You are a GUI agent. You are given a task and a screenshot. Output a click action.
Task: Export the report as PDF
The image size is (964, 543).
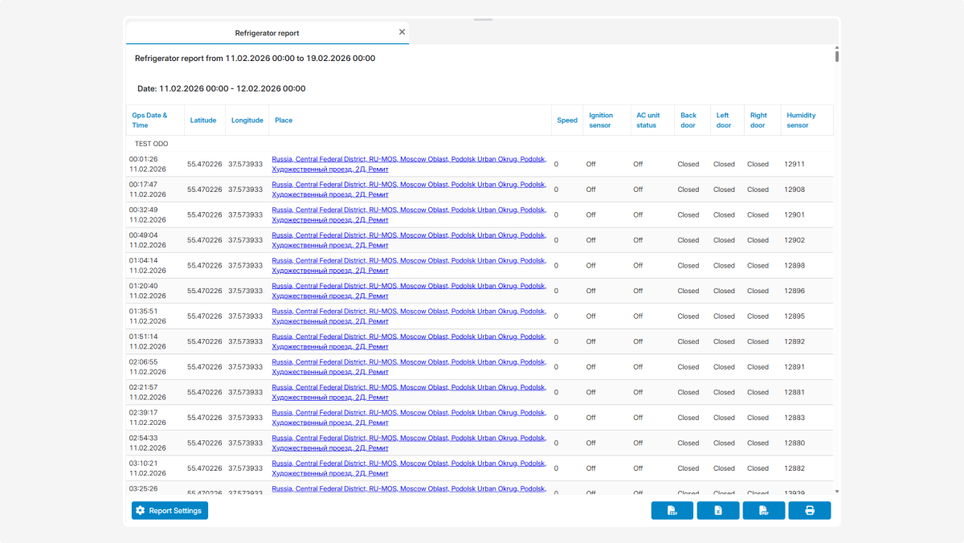tap(763, 511)
